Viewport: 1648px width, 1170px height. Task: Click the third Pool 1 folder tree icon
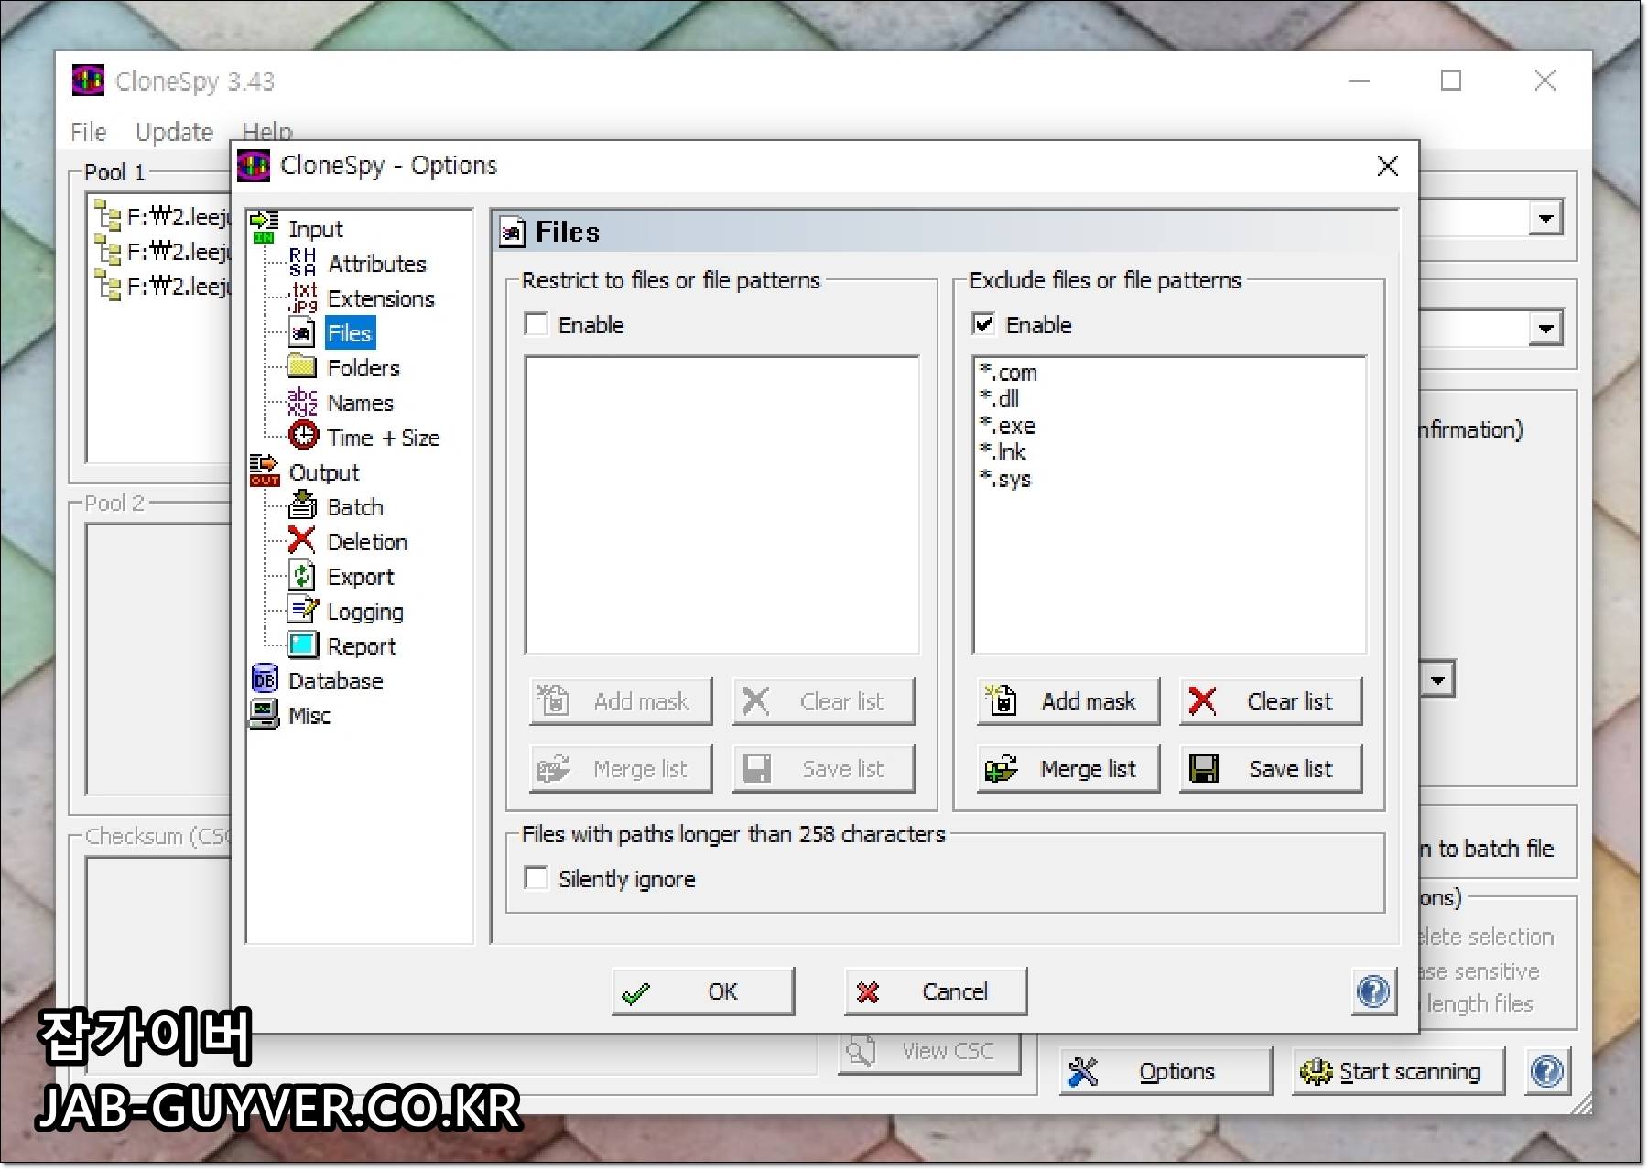coord(108,286)
